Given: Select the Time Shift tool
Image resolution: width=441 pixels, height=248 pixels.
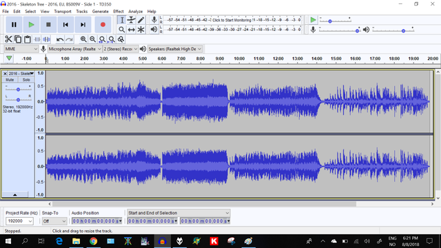Looking at the screenshot, I should click(132, 30).
